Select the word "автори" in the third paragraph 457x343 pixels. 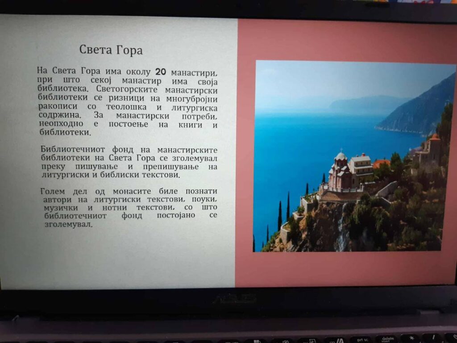click(57, 199)
